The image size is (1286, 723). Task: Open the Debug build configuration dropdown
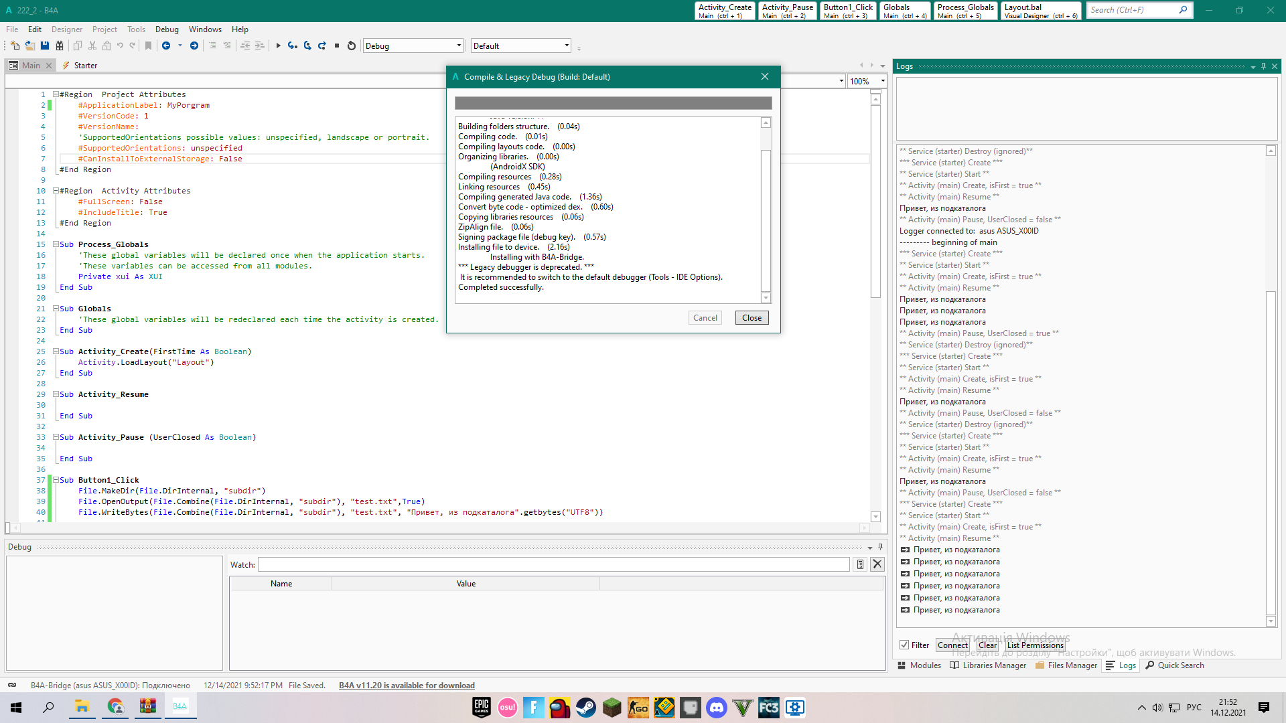click(x=458, y=46)
